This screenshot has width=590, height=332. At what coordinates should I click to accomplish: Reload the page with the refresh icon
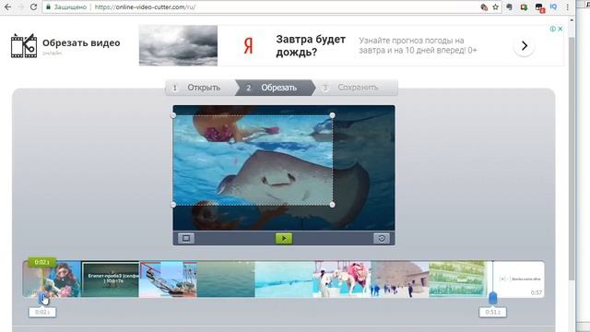point(33,6)
